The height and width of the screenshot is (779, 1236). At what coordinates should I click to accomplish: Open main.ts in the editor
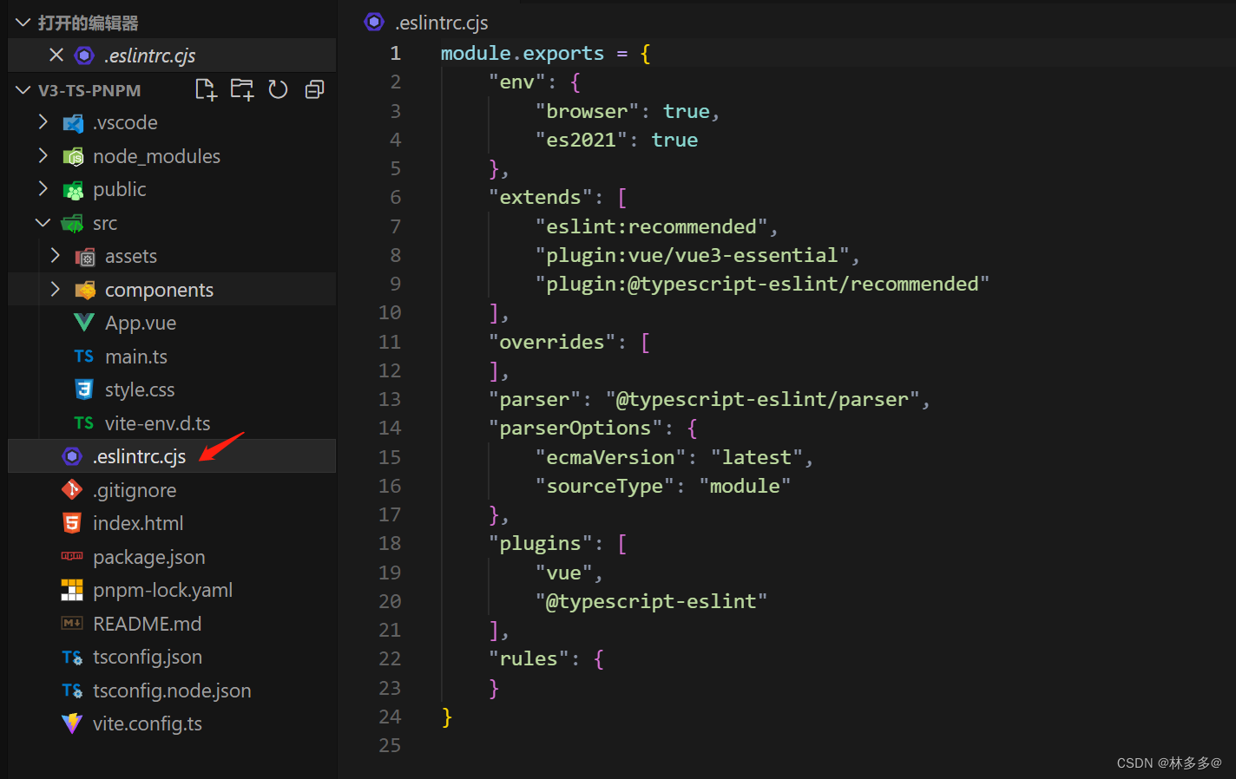136,357
